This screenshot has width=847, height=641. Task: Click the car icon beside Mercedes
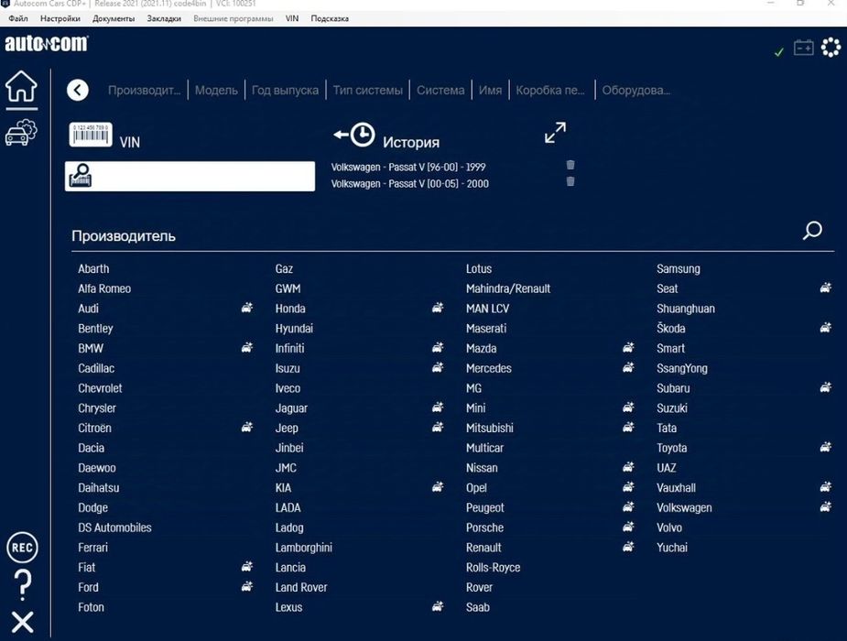[x=628, y=368]
